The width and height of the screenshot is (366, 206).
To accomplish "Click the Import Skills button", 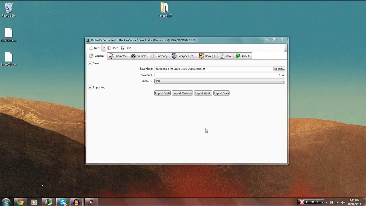I will click(x=162, y=93).
